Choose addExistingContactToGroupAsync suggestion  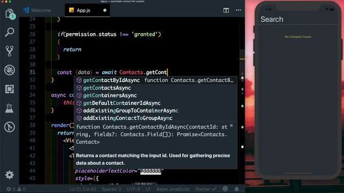155,118
